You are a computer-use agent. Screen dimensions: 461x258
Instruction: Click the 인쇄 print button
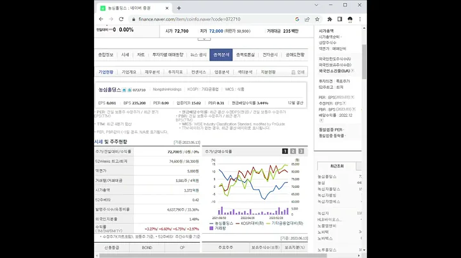[298, 72]
